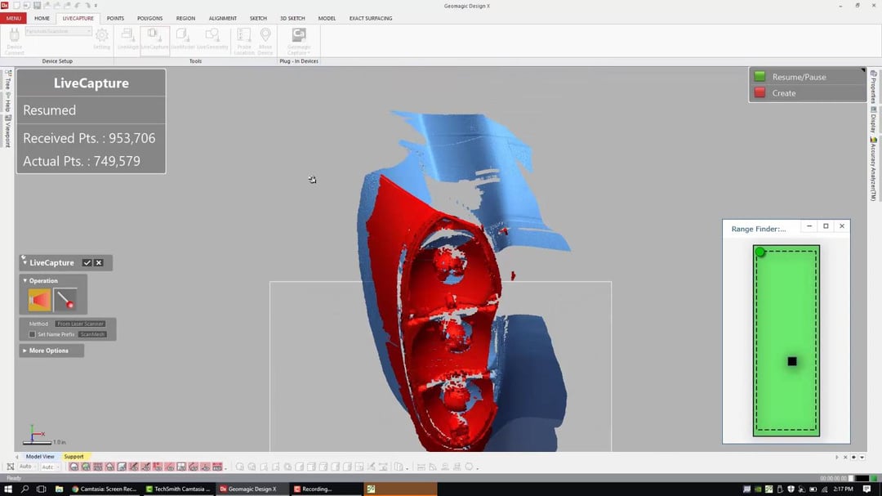882x496 pixels.
Task: Select the probe operation icon
Action: pyautogui.click(x=65, y=301)
